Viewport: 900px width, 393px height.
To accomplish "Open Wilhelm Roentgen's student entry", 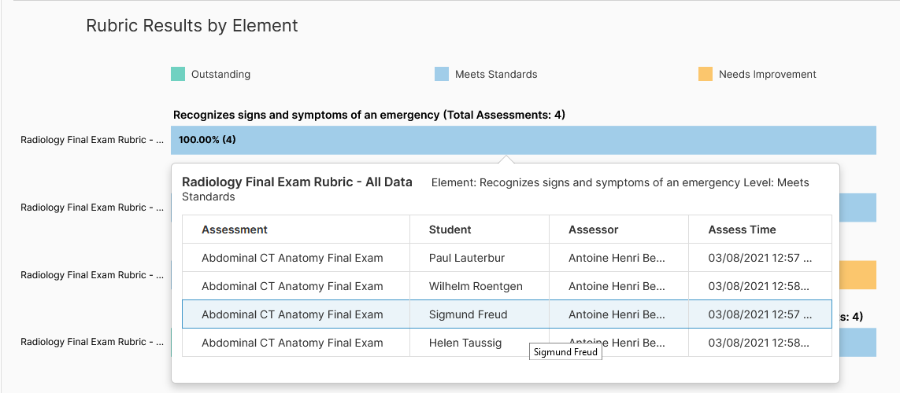I will (476, 286).
